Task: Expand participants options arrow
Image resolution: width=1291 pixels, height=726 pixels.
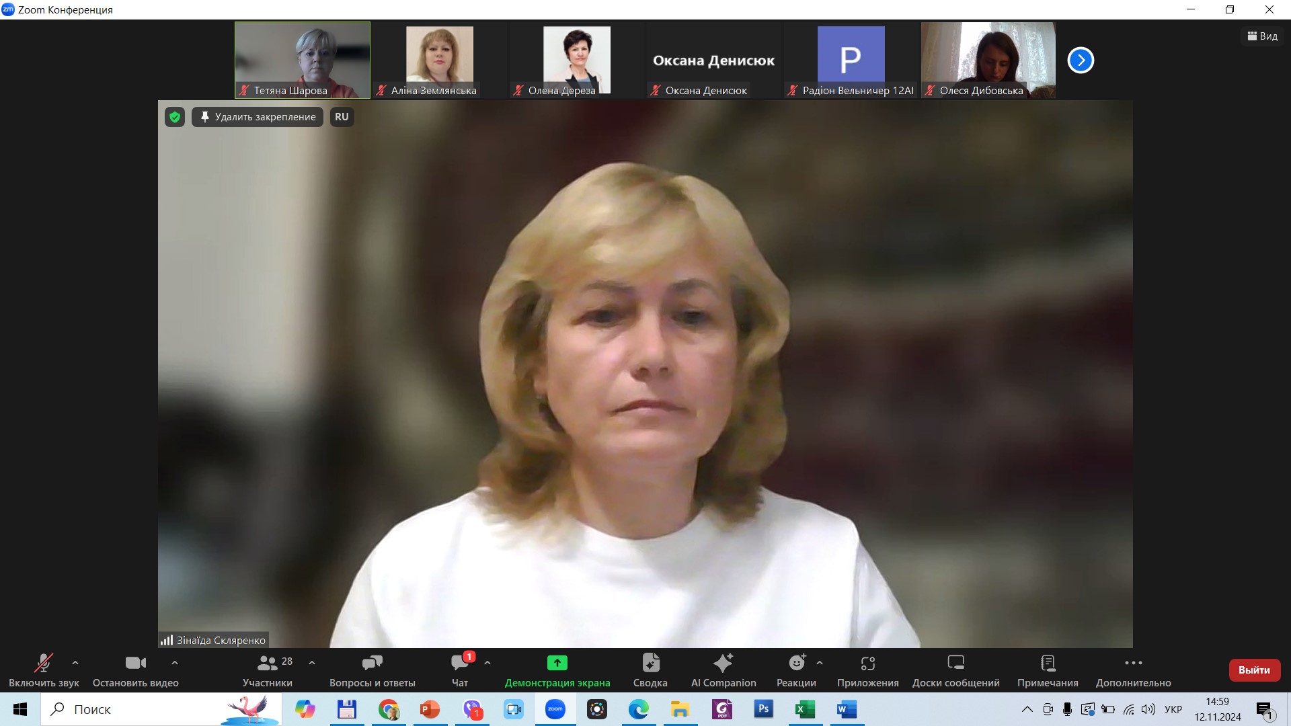Action: click(x=312, y=663)
